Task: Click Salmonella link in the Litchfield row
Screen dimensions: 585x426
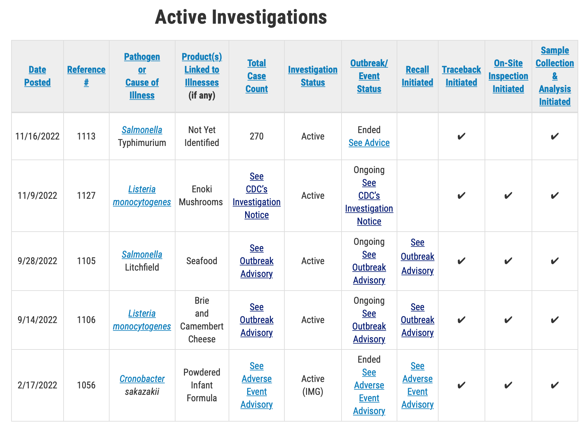Action: coord(142,254)
